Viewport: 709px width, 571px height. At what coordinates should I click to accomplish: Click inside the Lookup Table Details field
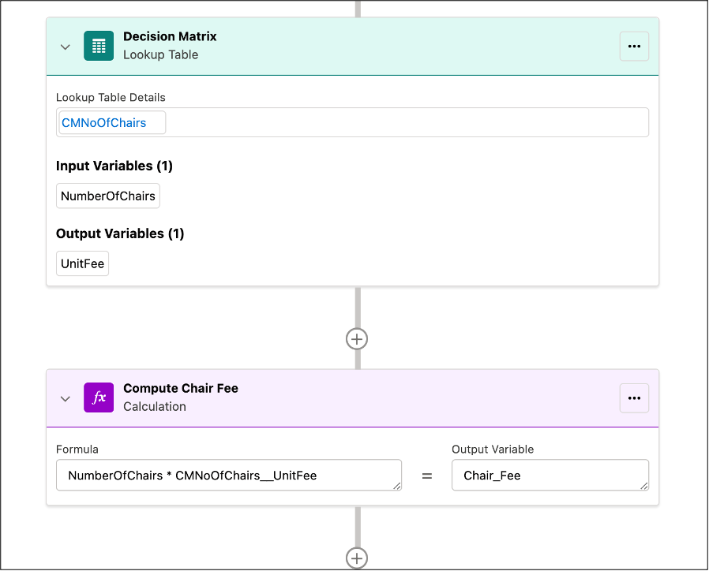(x=352, y=122)
